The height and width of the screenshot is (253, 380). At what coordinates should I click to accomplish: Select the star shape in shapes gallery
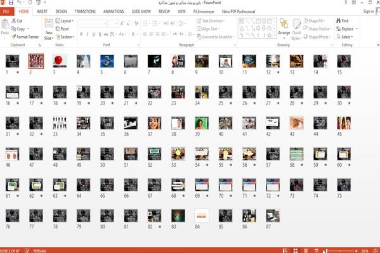(x=269, y=36)
